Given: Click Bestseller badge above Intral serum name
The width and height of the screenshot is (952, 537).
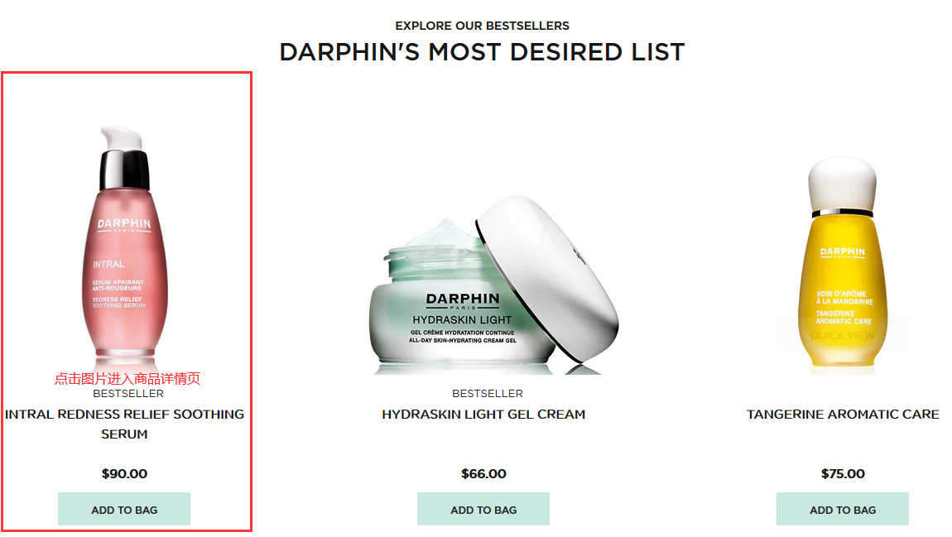Looking at the screenshot, I should click(128, 394).
